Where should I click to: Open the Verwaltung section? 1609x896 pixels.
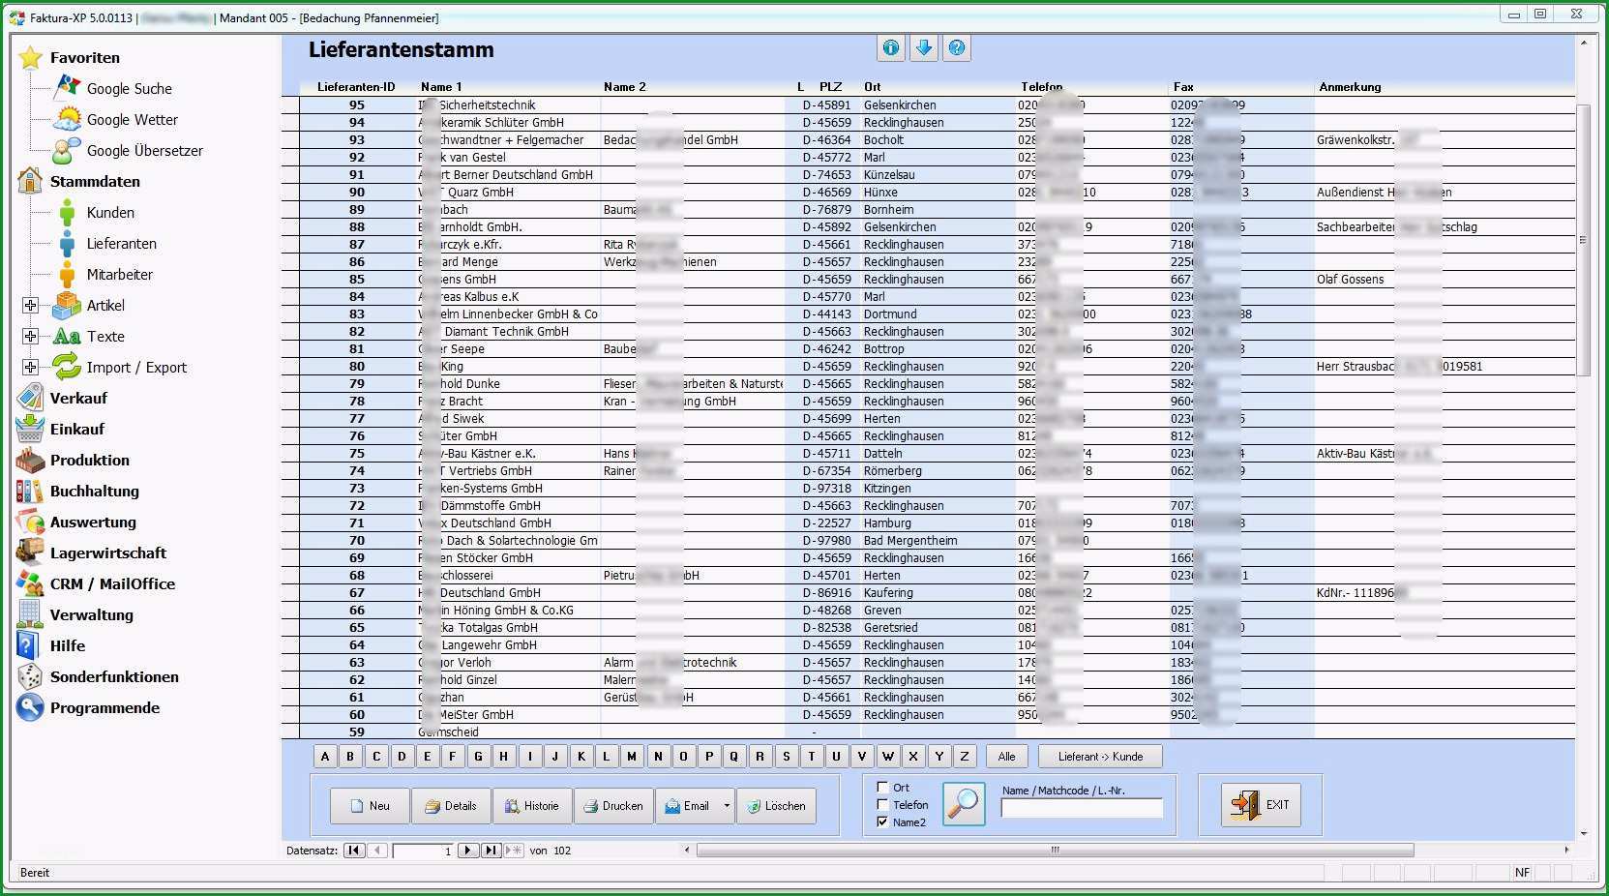click(75, 614)
